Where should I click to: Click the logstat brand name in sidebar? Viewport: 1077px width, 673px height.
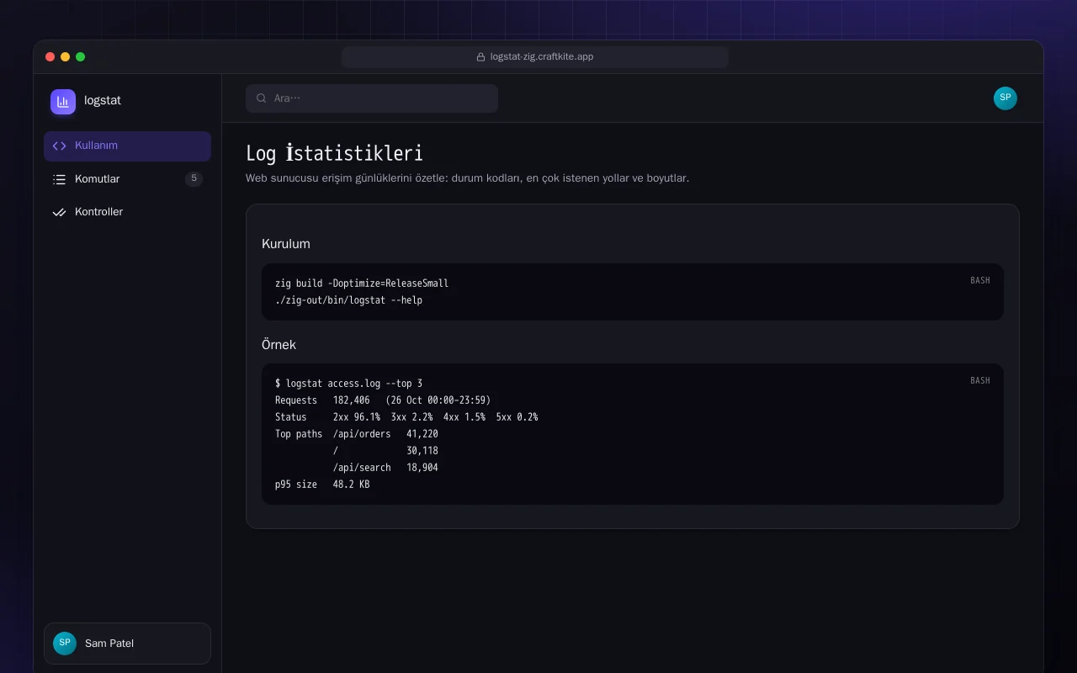point(103,100)
